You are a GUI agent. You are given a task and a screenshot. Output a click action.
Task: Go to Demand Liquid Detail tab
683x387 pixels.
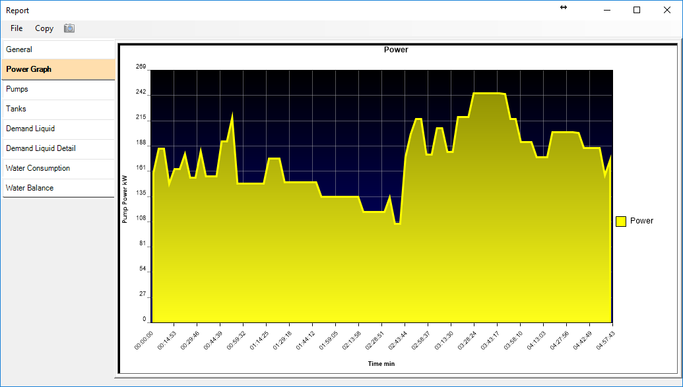(58, 148)
